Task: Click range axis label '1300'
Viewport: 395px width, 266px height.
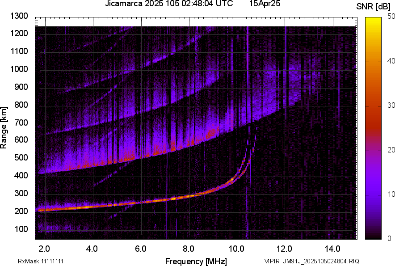Action: click(x=19, y=16)
